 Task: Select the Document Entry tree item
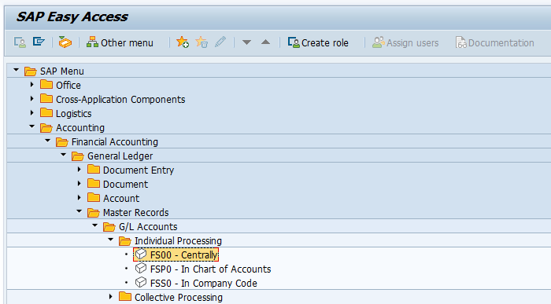[139, 170]
